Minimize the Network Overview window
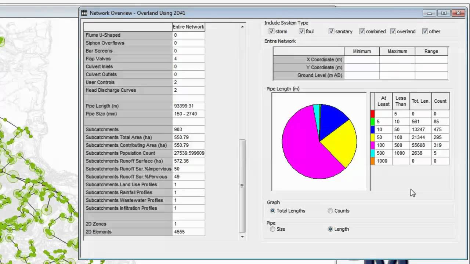The image size is (470, 264). pyautogui.click(x=430, y=13)
